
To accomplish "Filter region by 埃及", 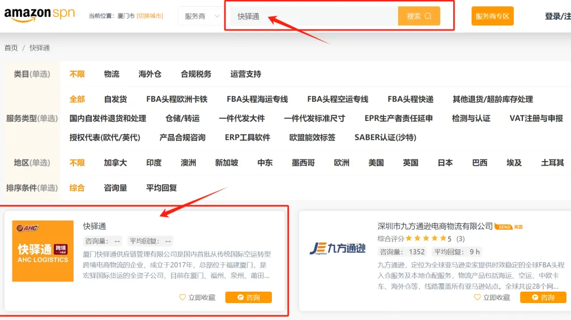I will coord(514,163).
